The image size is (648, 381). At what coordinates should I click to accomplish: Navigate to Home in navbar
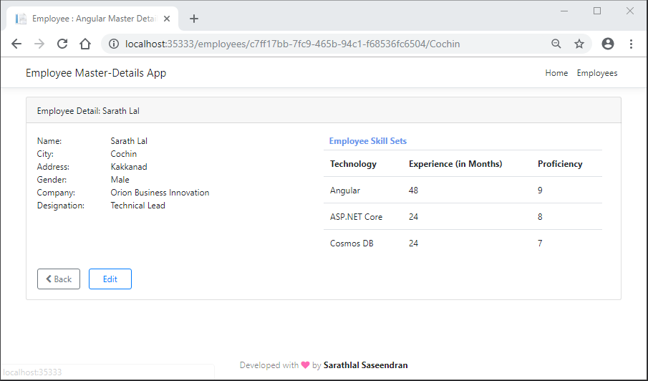556,73
